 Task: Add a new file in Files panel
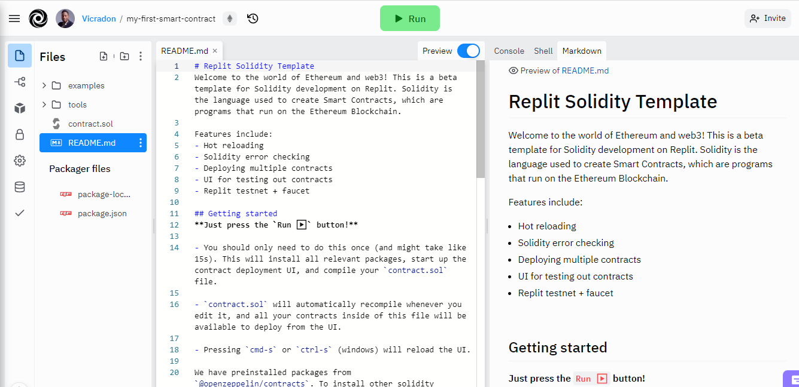tap(104, 56)
